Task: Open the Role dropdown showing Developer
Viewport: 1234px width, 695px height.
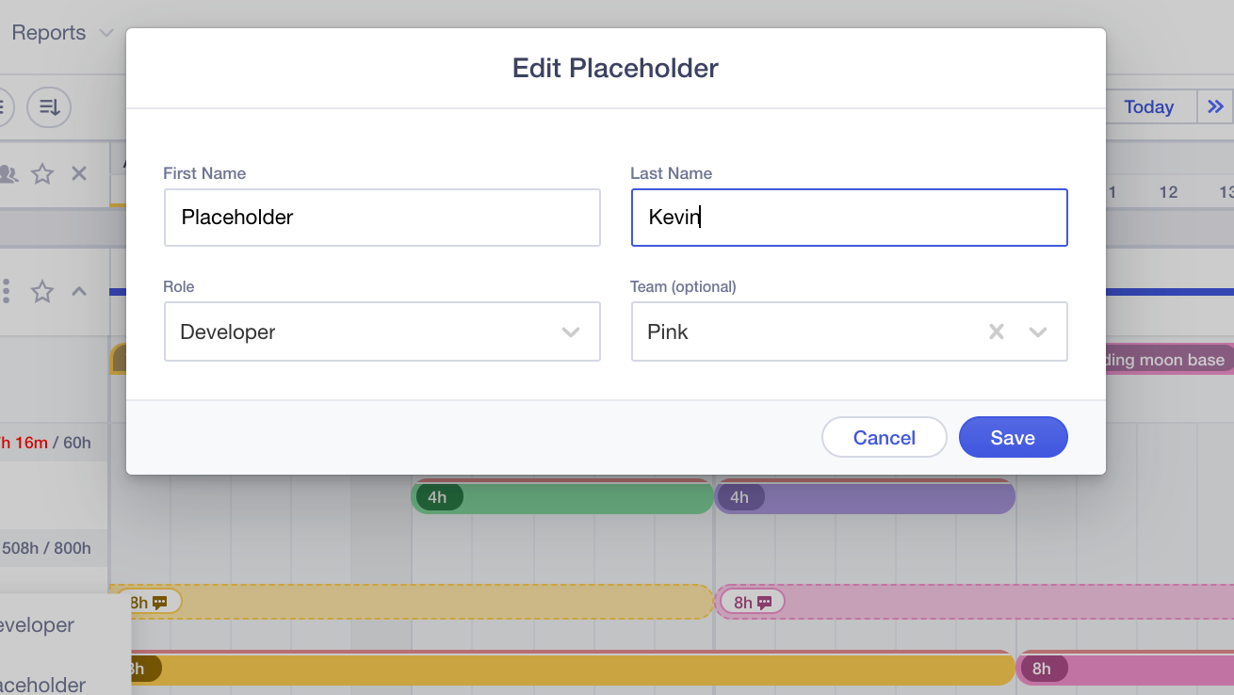Action: 382,331
